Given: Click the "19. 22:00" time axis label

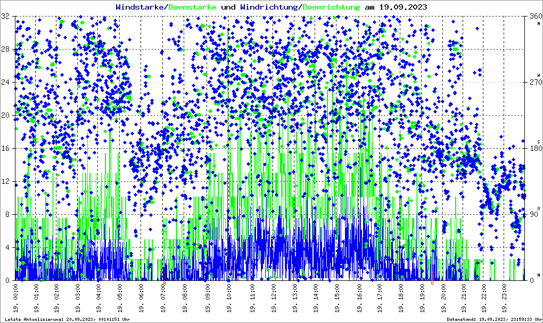Looking at the screenshot, I should click(484, 298).
